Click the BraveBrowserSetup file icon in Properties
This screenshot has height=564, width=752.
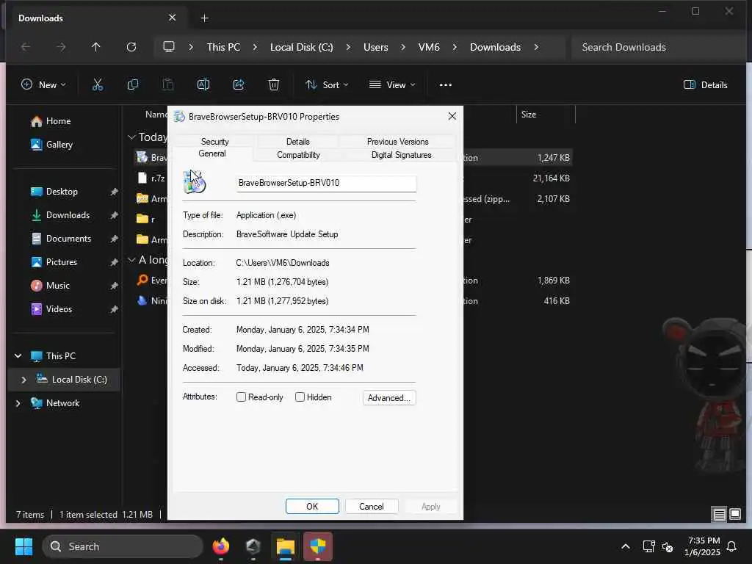tap(195, 182)
